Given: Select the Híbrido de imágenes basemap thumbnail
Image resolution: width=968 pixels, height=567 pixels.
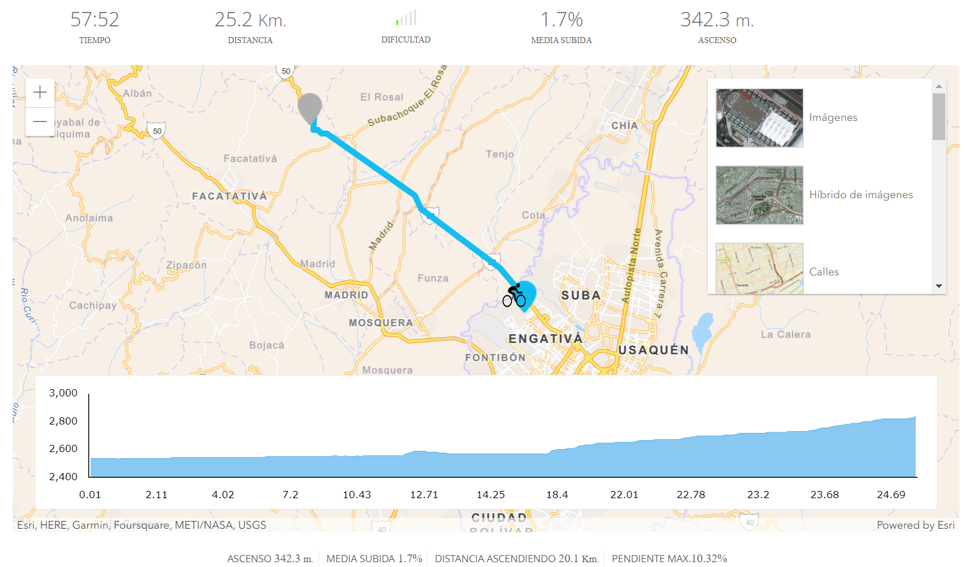Looking at the screenshot, I should (759, 195).
